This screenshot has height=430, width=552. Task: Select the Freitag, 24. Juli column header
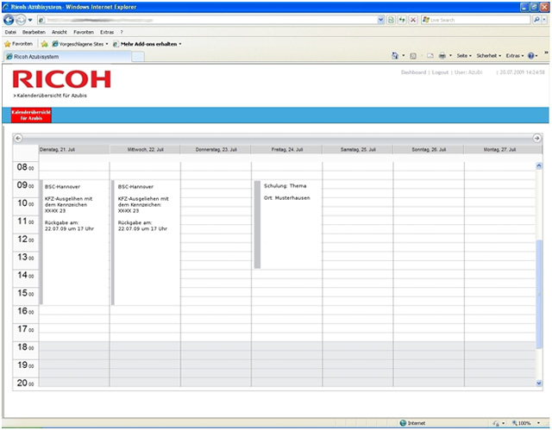pos(287,149)
